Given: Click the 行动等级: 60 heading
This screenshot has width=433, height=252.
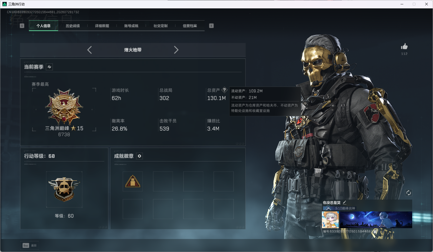Looking at the screenshot, I should pos(39,156).
